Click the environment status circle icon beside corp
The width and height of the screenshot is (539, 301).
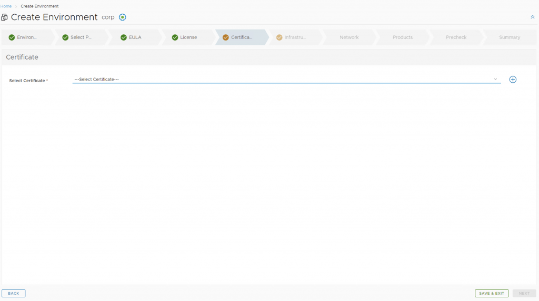click(x=123, y=17)
